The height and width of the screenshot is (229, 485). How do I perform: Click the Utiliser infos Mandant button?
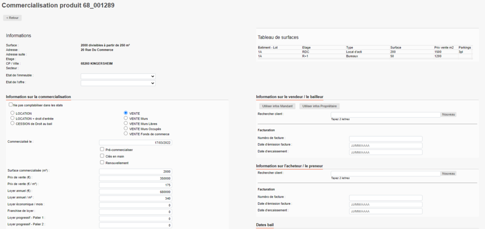click(x=277, y=106)
